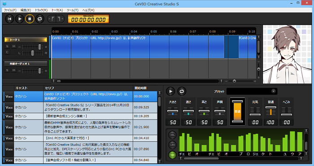Stop playback with the stop button
The image size is (314, 166).
pyautogui.click(x=30, y=19)
